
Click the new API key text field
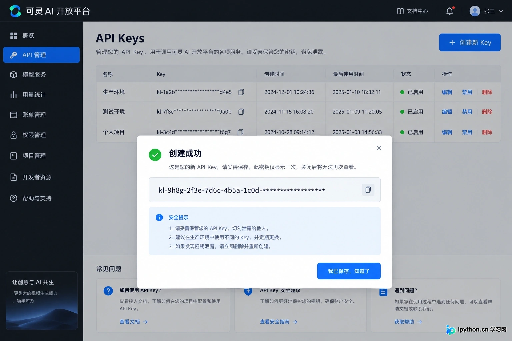pyautogui.click(x=265, y=190)
